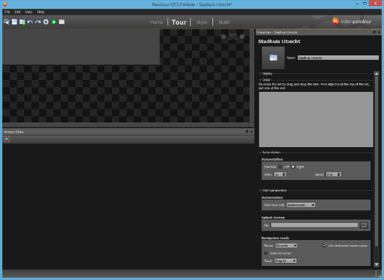
Task: Fit the tour view to the frame
Action: (233, 36)
